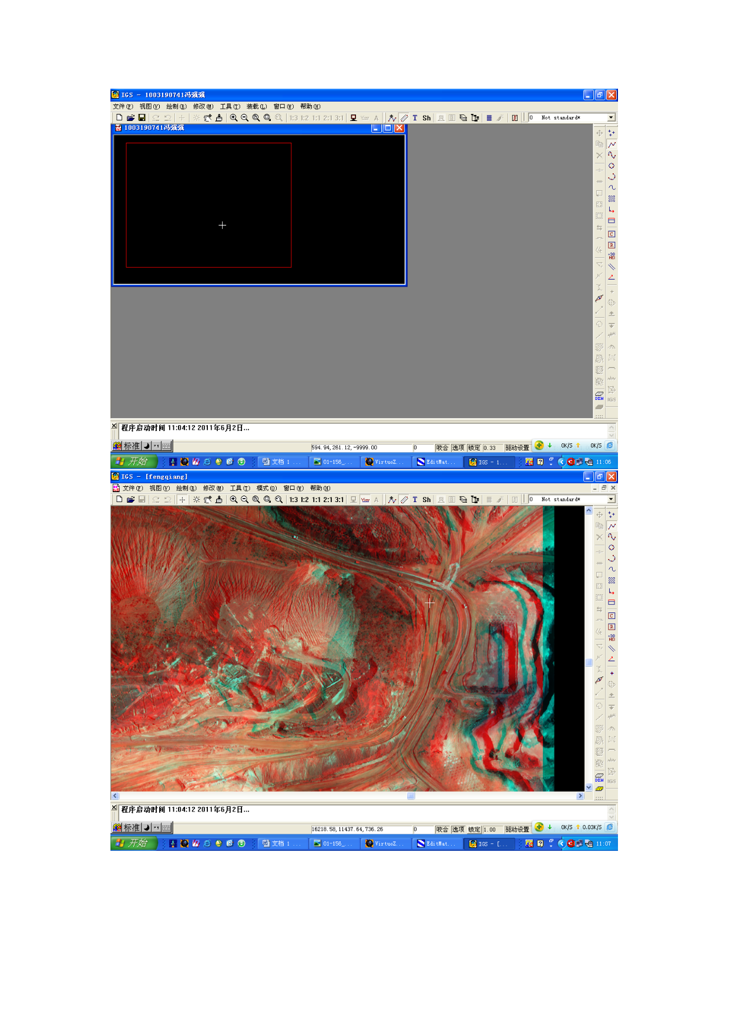
Task: Click the DEM icon in lower right palette
Action: coord(599,777)
